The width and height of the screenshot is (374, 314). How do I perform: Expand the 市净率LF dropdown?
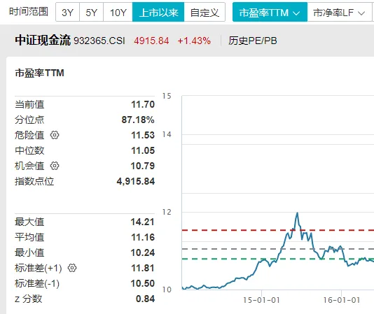pos(340,12)
